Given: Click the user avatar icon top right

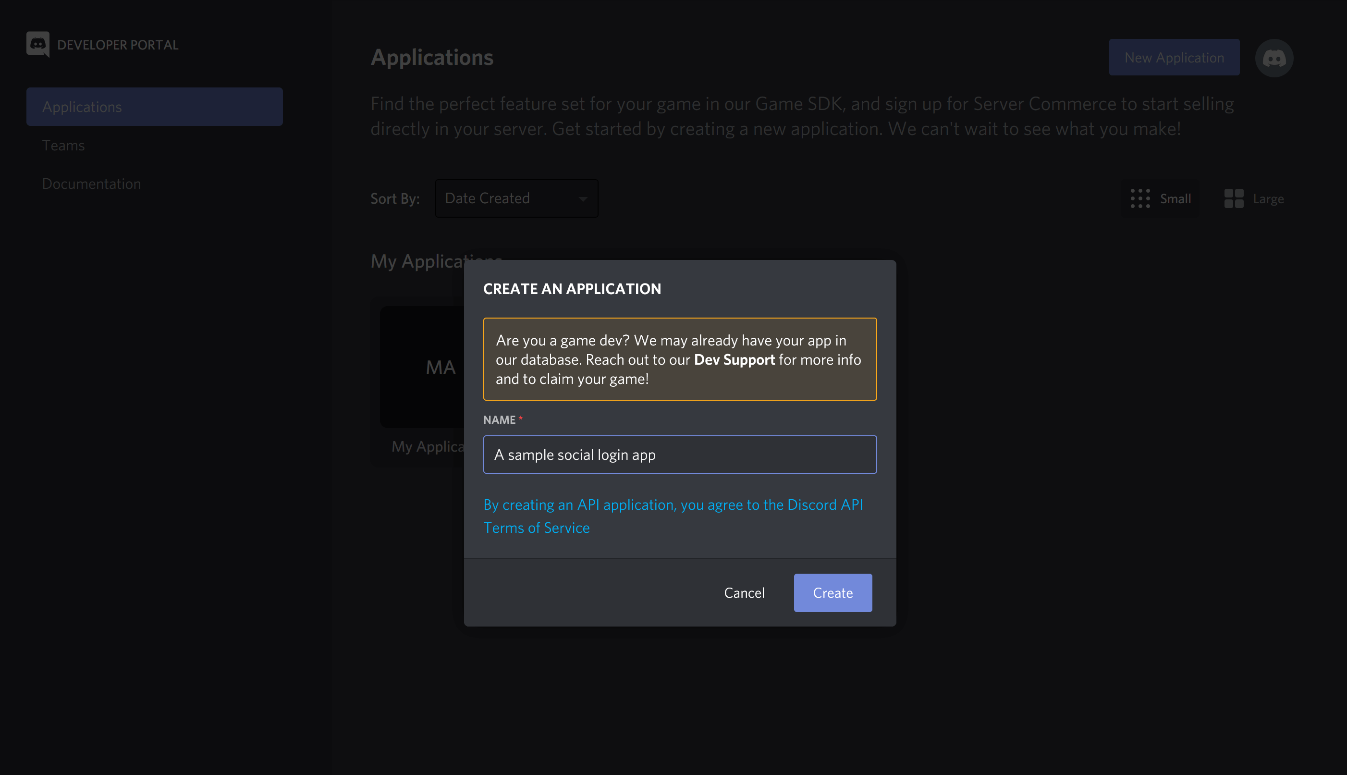Looking at the screenshot, I should click(x=1276, y=57).
